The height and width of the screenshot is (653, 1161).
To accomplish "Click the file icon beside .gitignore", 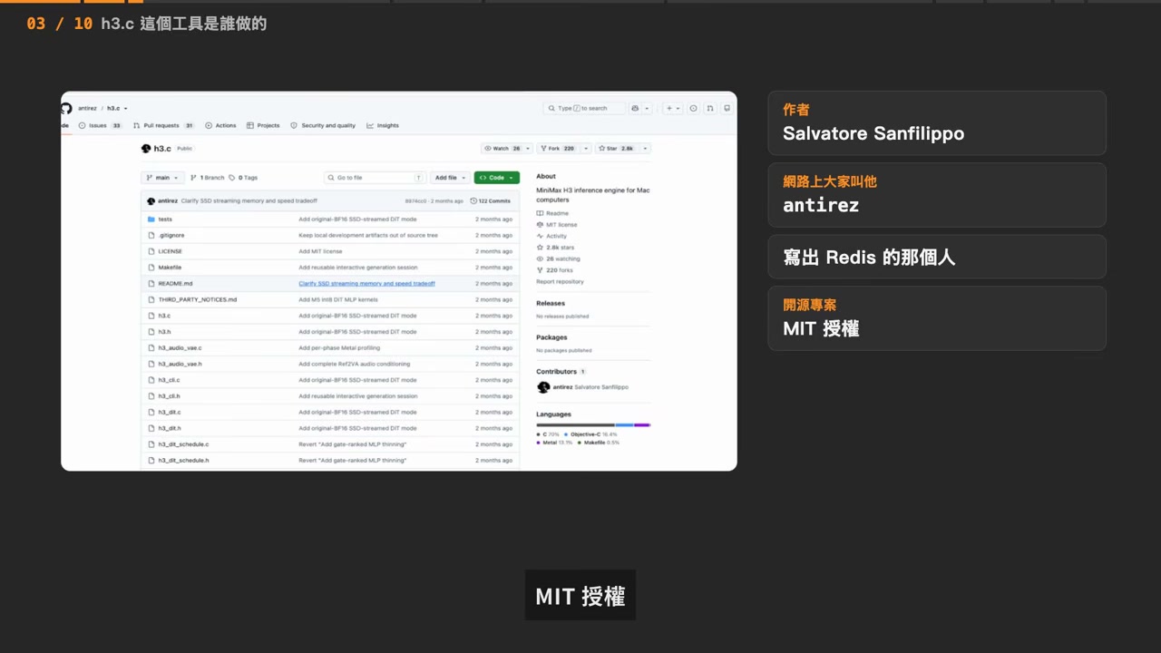I will [151, 235].
